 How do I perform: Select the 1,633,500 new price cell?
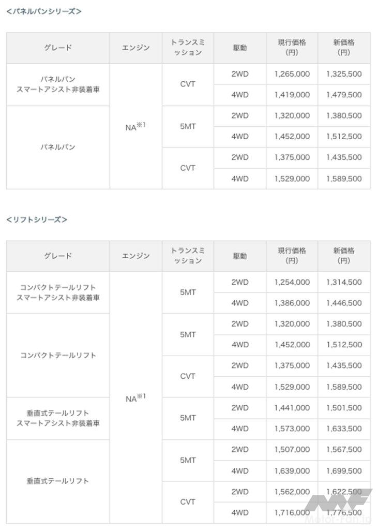point(344,429)
